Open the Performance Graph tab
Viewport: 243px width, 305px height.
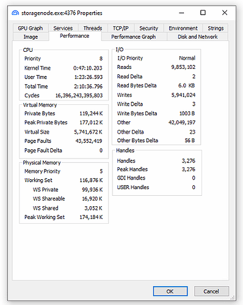click(134, 37)
